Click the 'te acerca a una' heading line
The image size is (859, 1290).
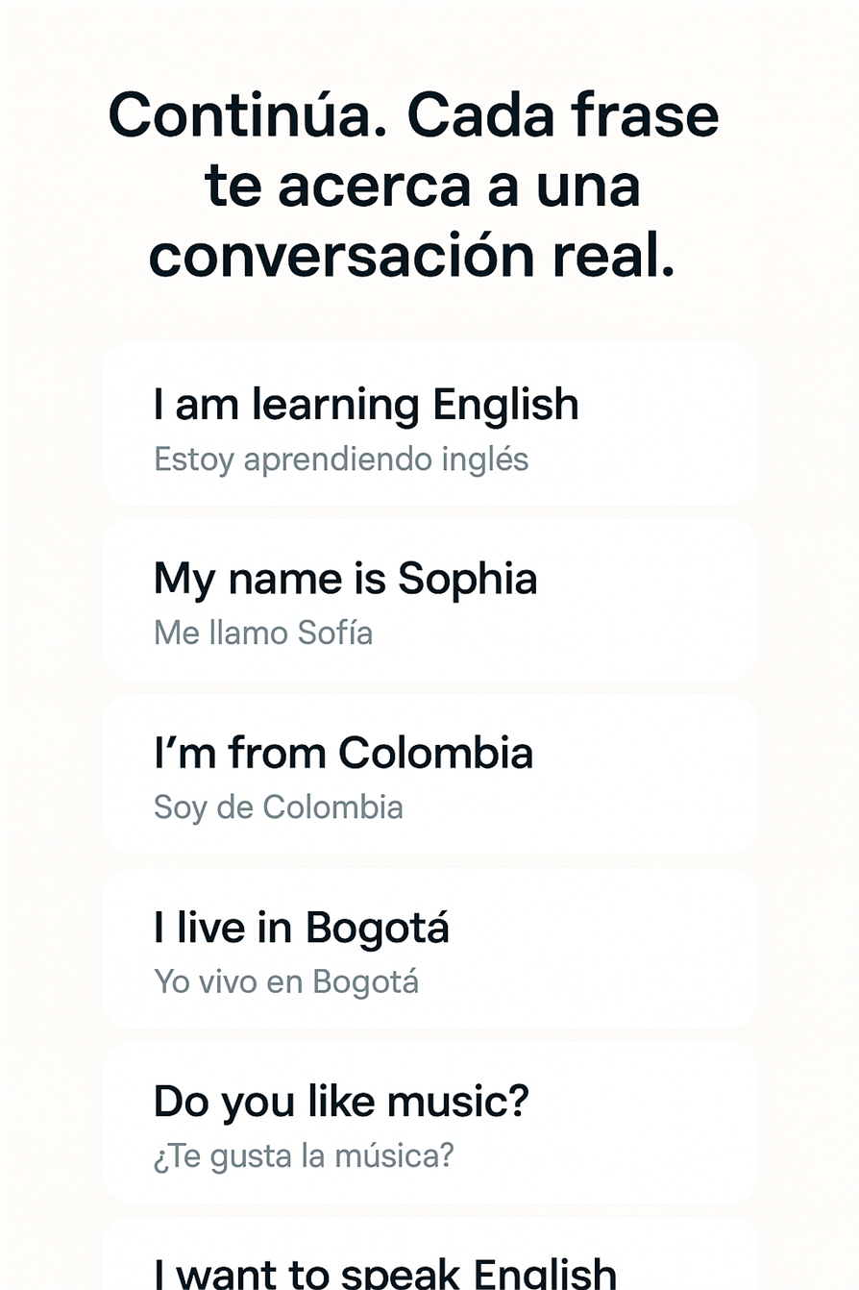pos(422,186)
